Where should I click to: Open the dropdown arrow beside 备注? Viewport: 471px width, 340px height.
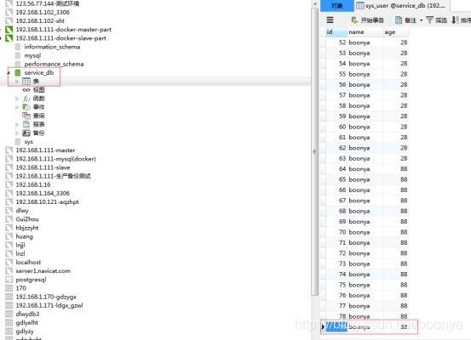pos(421,20)
